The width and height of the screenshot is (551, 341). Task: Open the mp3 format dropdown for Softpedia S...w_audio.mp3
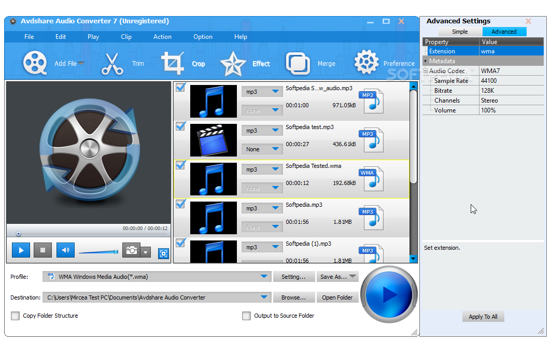click(x=262, y=92)
